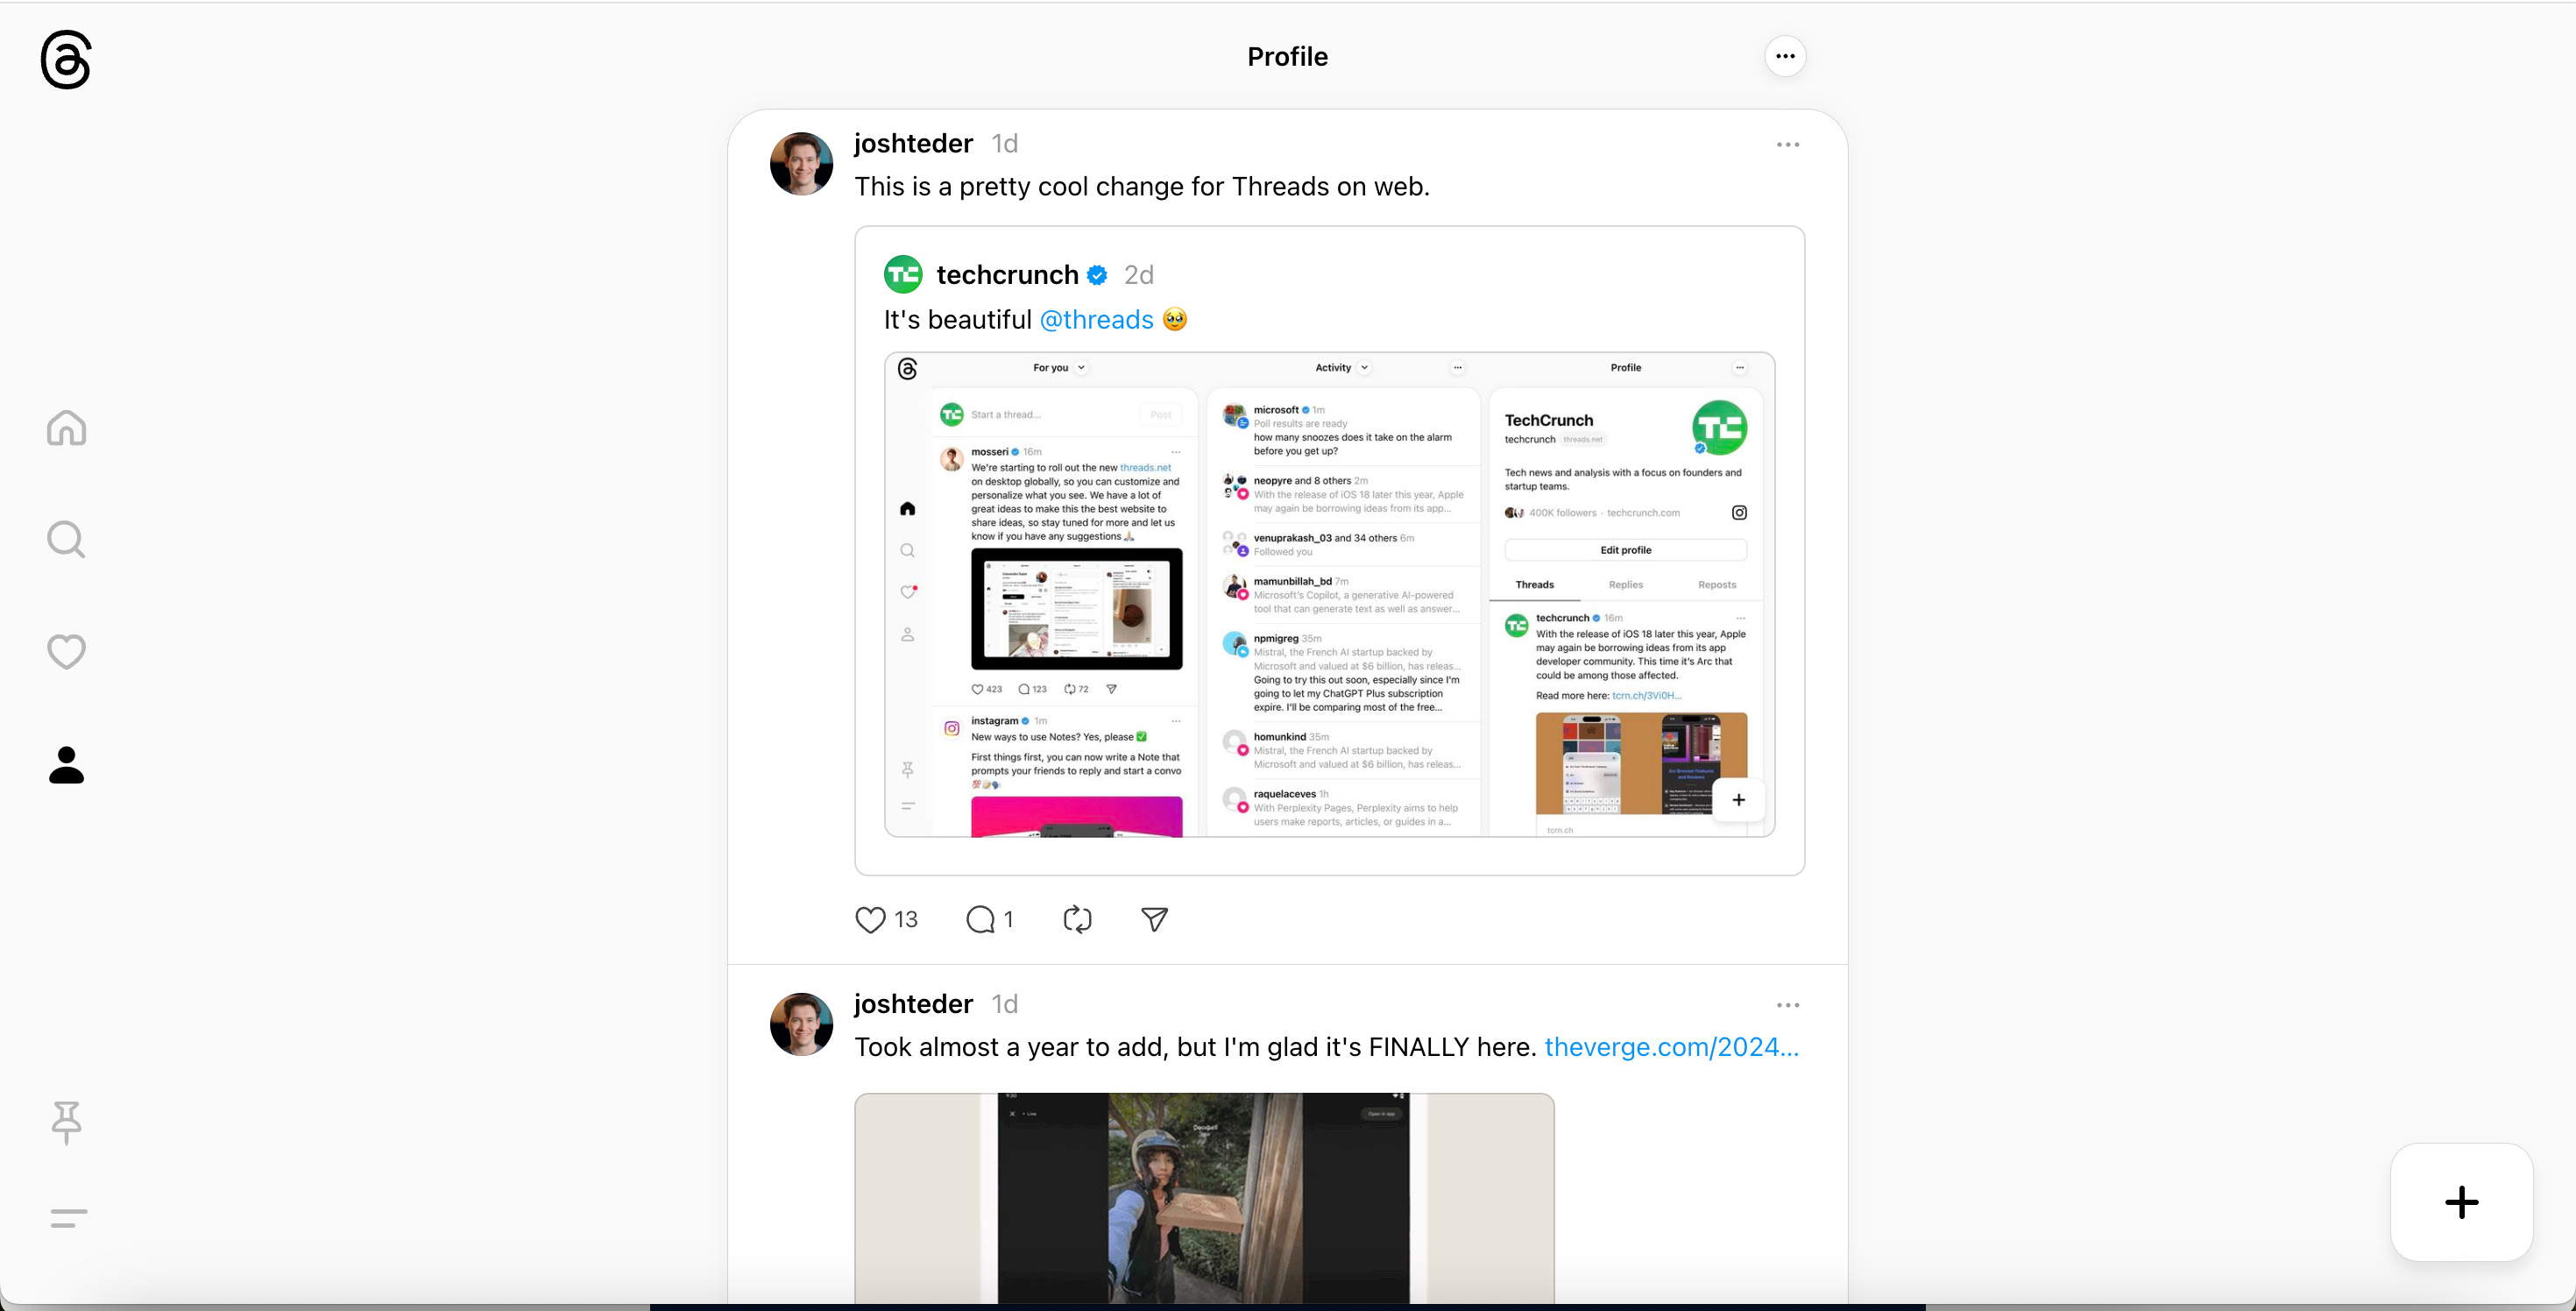
Task: Click first post's '1d' timestamp
Action: (x=1005, y=144)
